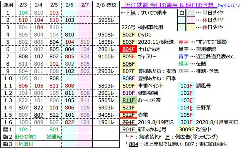Select the 9508レ confirmation cell

[106, 35]
